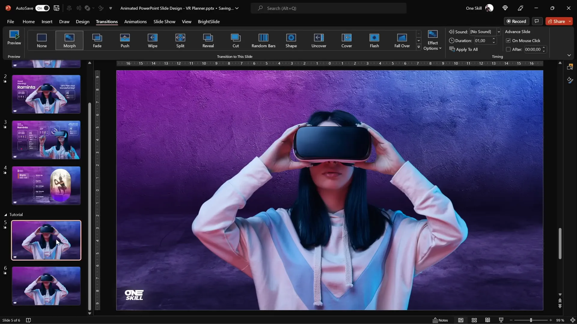Select slide 2 thumbnail Raminta

(x=46, y=94)
